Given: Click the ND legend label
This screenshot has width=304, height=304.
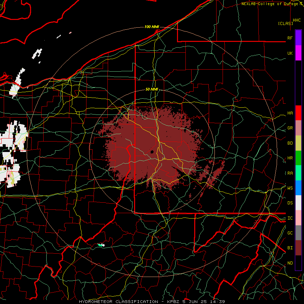Looking at the screenshot, I should [x=290, y=263].
